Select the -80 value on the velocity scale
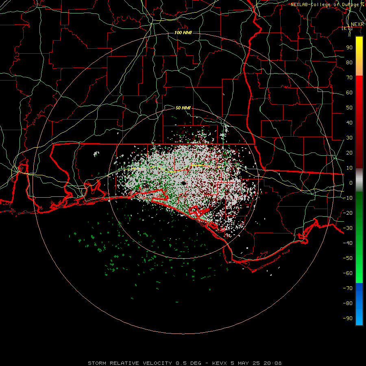Viewport: 366px width, 366px height. click(348, 303)
